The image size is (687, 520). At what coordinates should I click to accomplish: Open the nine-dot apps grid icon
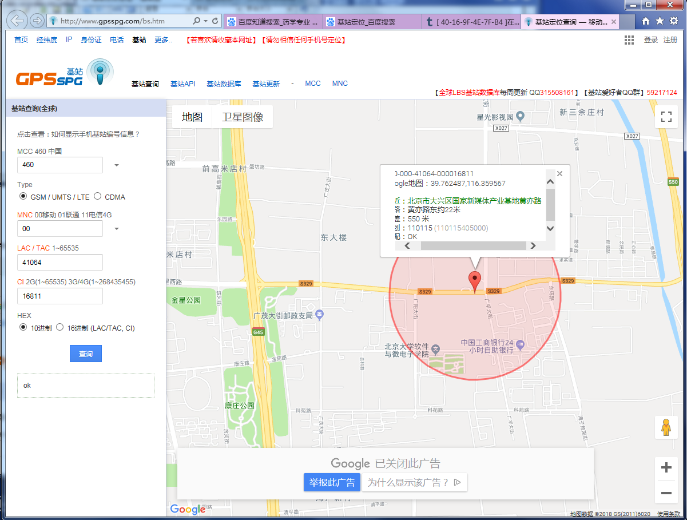[629, 39]
